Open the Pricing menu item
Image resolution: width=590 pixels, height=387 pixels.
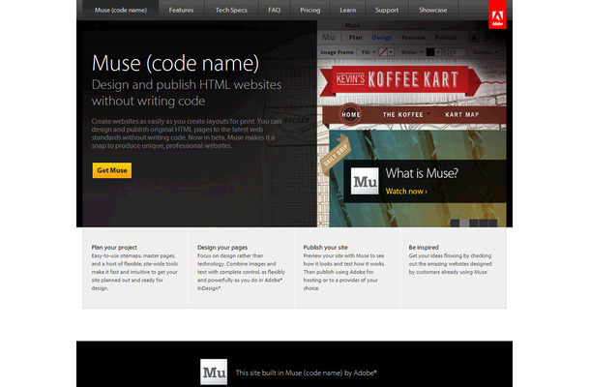[x=310, y=11]
